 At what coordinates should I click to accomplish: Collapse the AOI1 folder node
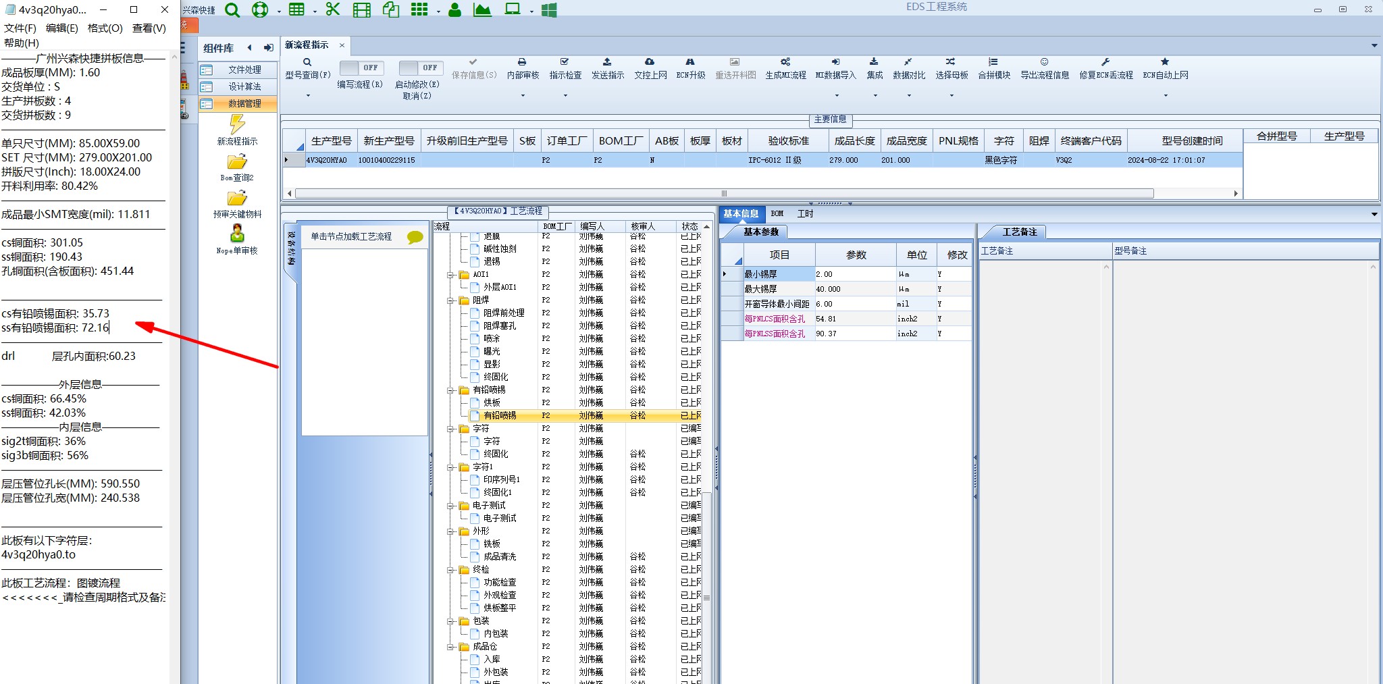[x=450, y=275]
